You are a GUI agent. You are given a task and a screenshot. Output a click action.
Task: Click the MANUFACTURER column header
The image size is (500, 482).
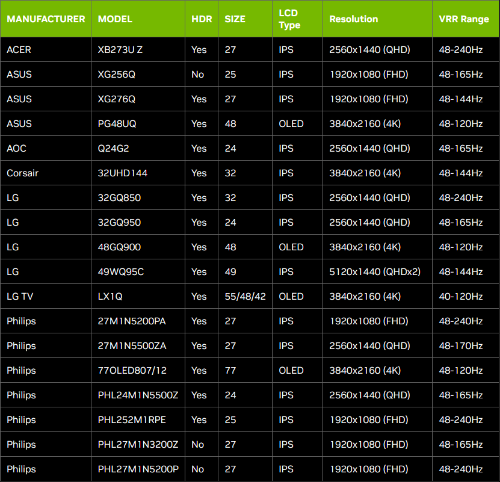click(x=46, y=19)
